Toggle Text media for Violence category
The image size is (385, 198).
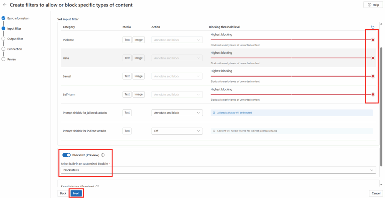127,40
